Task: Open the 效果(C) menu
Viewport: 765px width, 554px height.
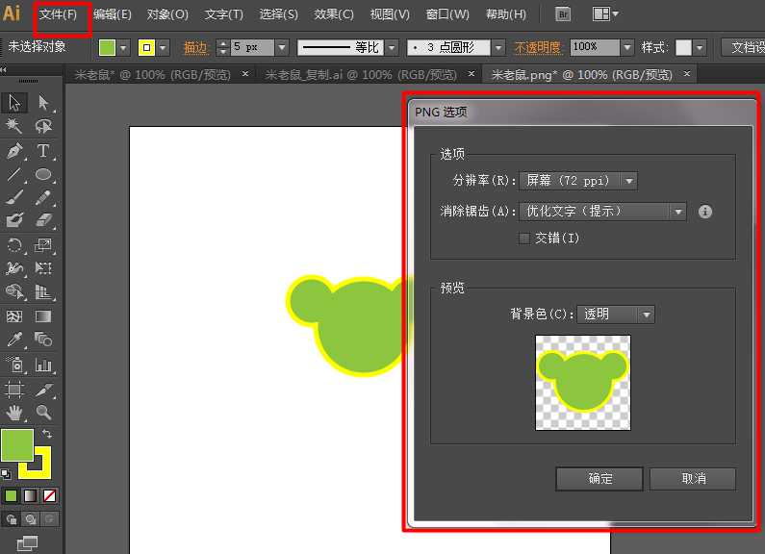Action: point(334,14)
